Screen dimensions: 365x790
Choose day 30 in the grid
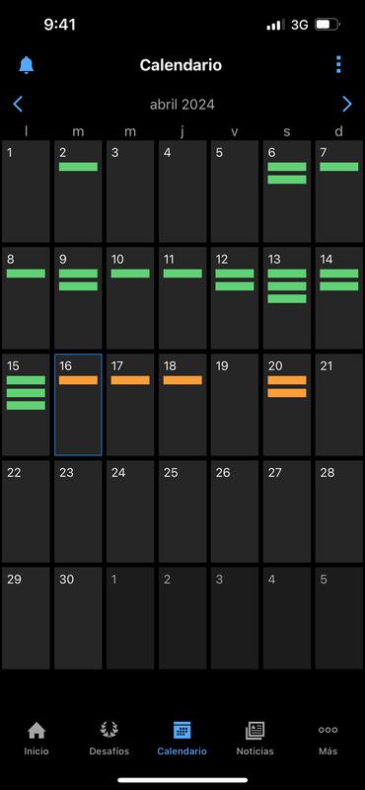78,618
